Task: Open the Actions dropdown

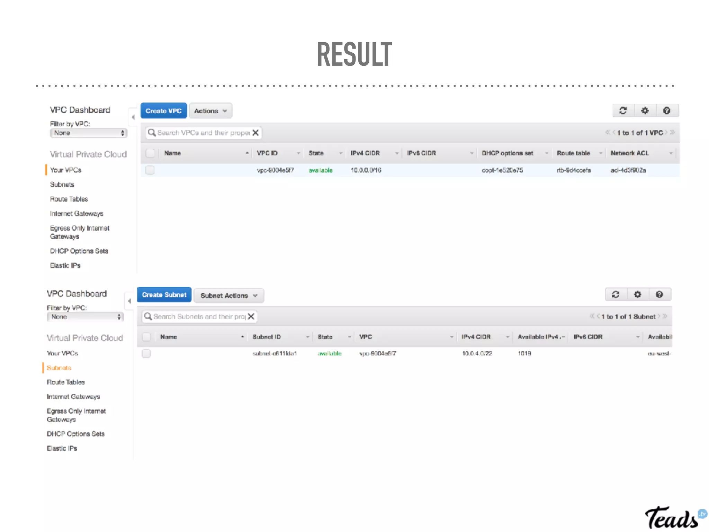Action: (x=210, y=111)
